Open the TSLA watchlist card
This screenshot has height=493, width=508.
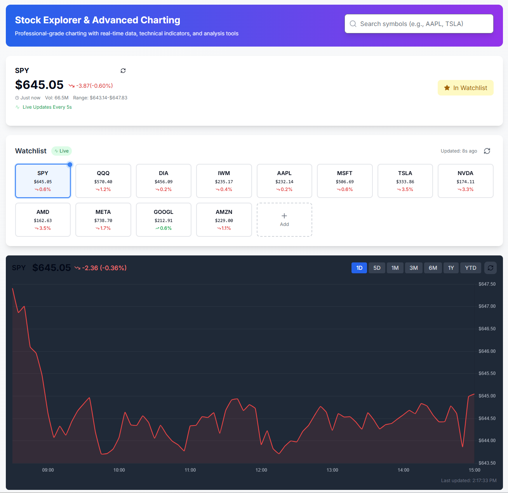405,181
